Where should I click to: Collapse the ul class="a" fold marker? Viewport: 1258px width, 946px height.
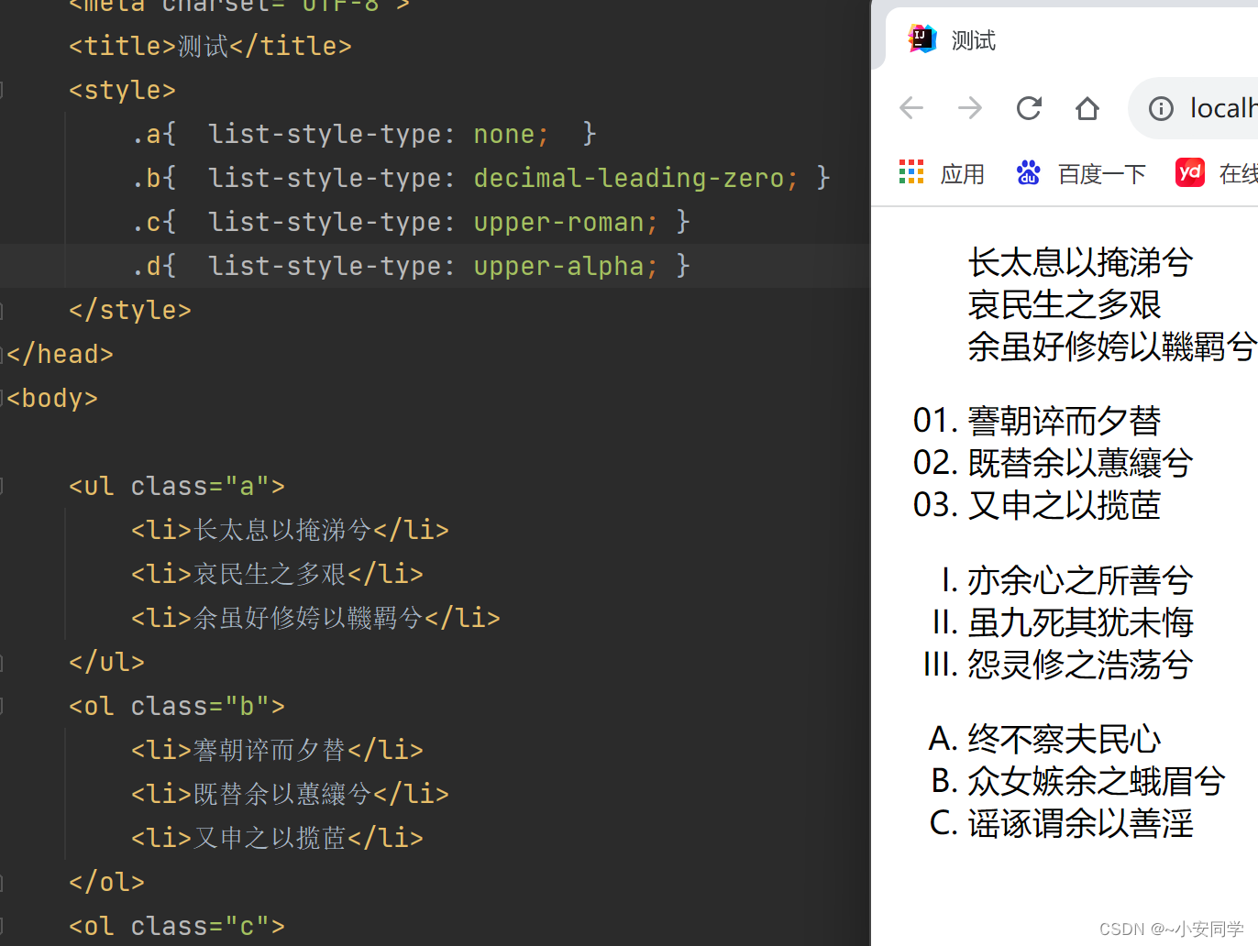(2, 486)
